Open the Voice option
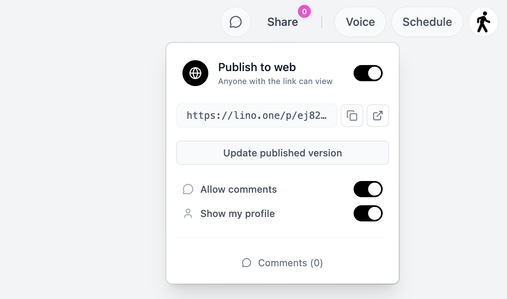 [x=360, y=22]
